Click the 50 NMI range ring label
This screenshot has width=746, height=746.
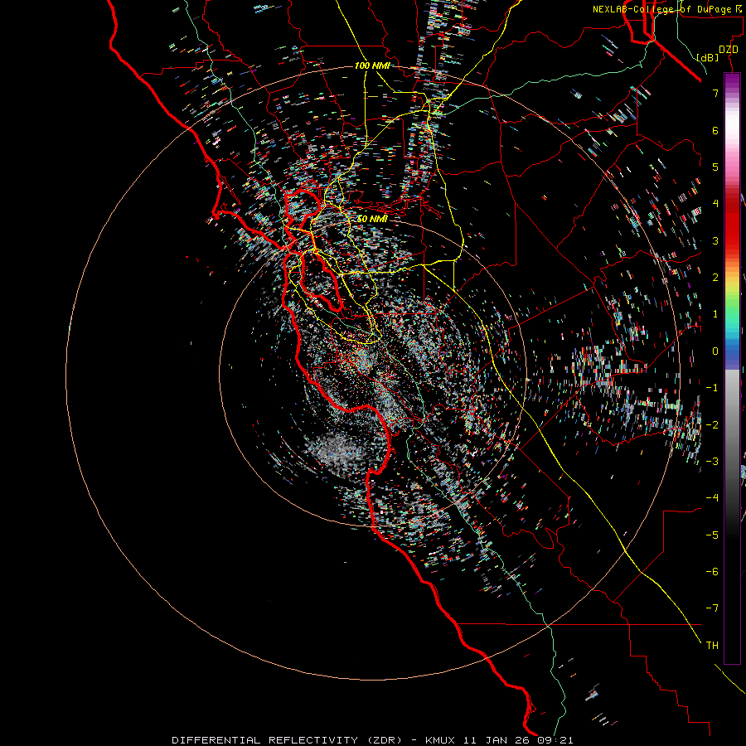click(x=372, y=219)
